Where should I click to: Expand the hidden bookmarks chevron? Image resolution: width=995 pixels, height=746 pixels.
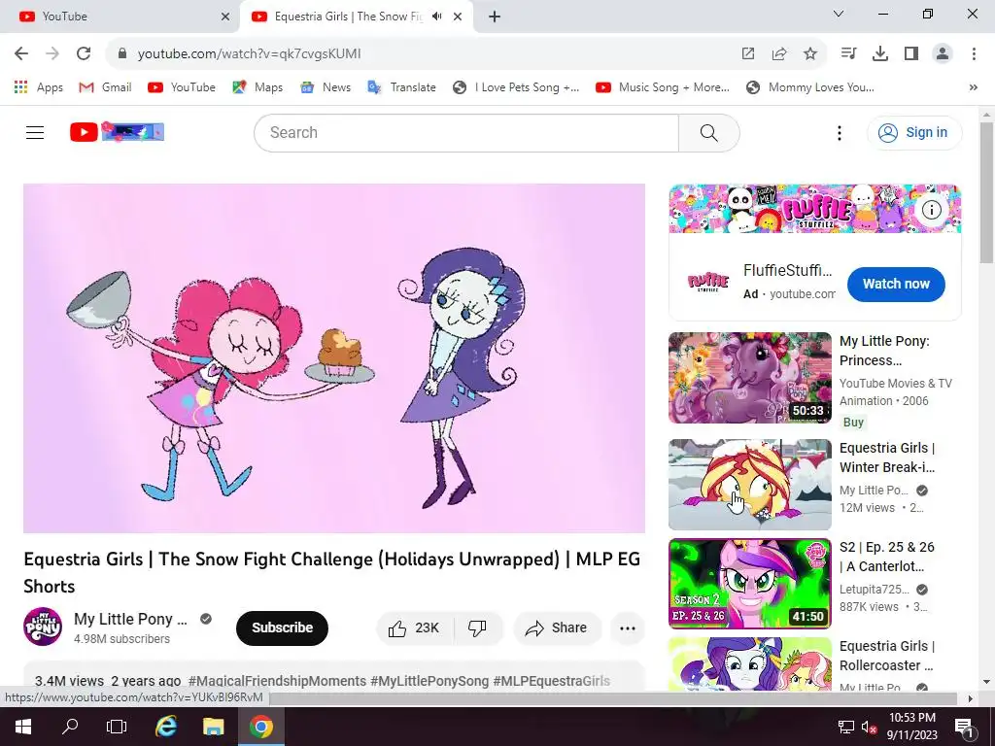[974, 87]
